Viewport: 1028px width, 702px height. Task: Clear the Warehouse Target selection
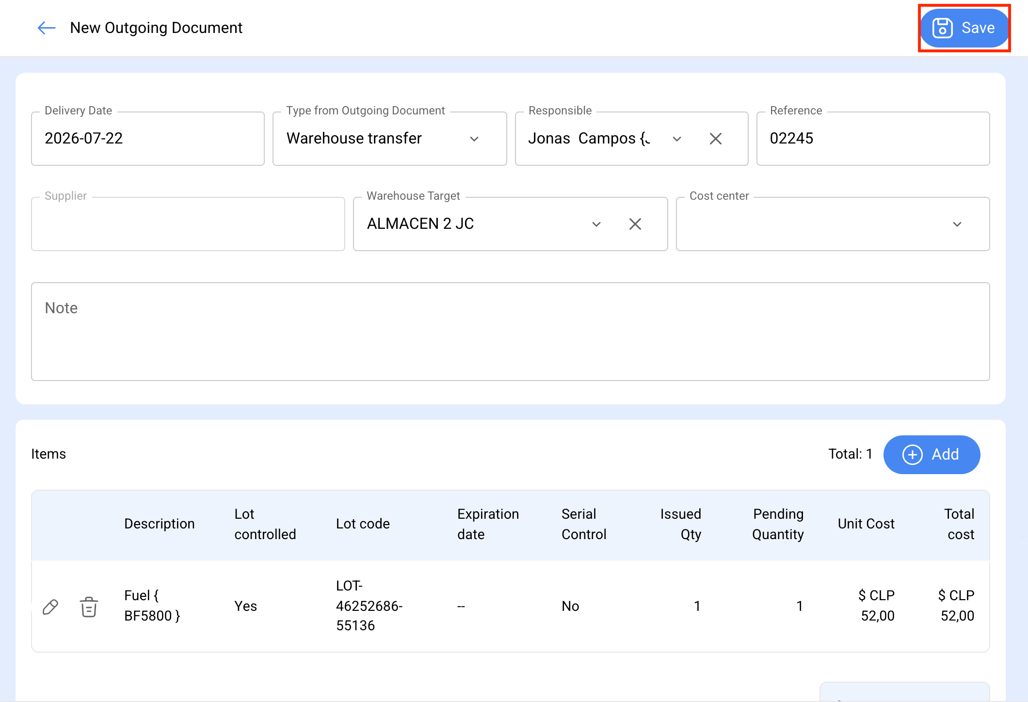(x=635, y=224)
